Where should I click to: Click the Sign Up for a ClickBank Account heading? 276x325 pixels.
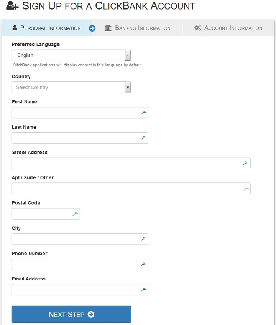pyautogui.click(x=108, y=6)
